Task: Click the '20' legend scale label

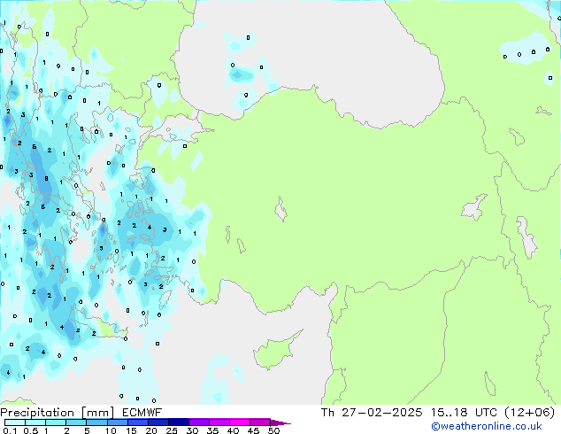Action: click(x=151, y=430)
